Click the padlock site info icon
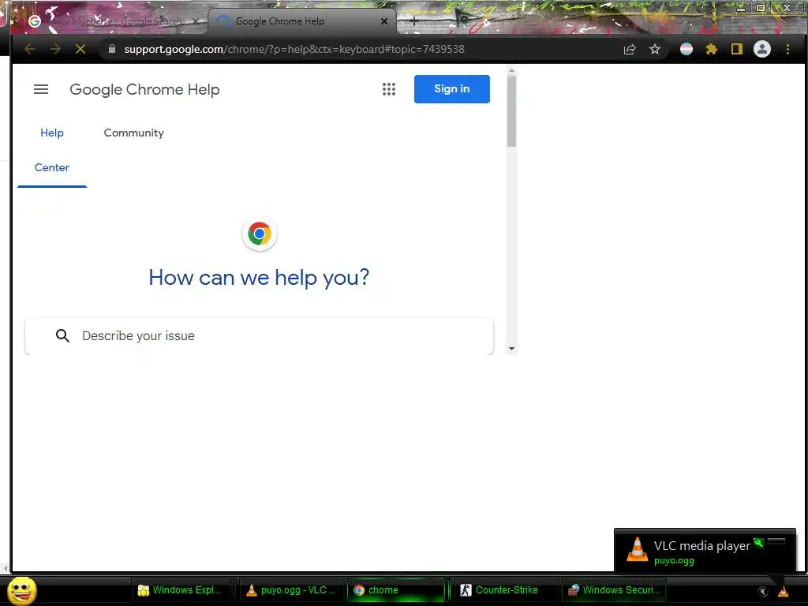Screen dimensions: 808x606 pos(112,49)
